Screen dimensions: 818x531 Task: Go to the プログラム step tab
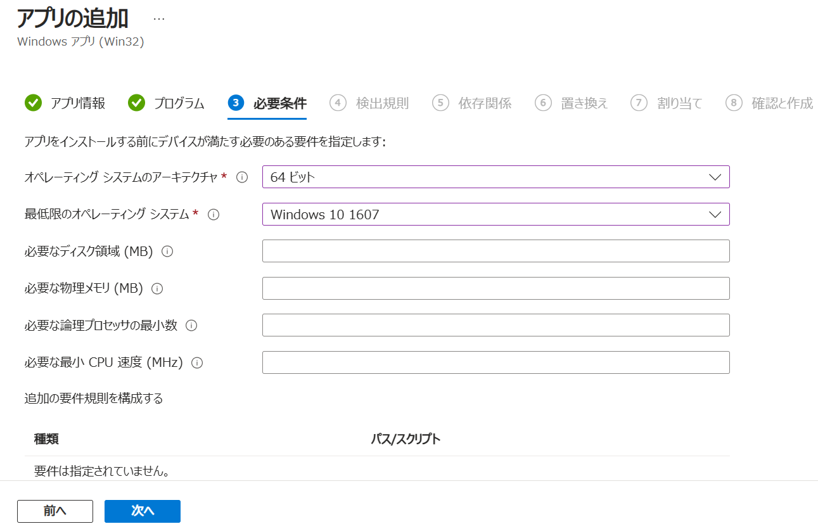(x=166, y=103)
